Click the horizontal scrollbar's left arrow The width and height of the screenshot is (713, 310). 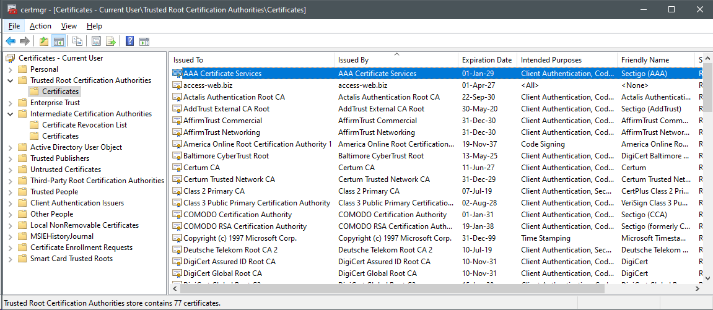click(175, 288)
